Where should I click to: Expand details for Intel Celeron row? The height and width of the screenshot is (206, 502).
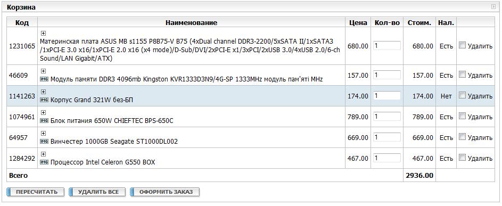point(44,154)
